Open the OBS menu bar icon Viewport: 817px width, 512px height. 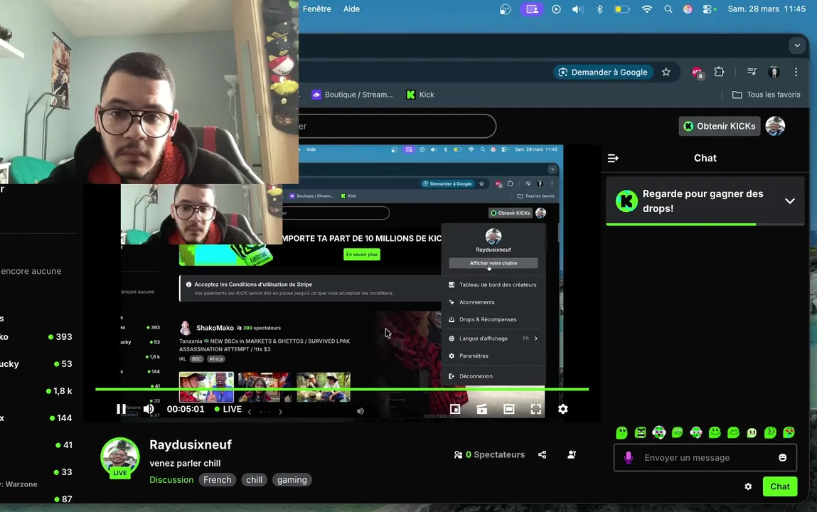pos(505,9)
